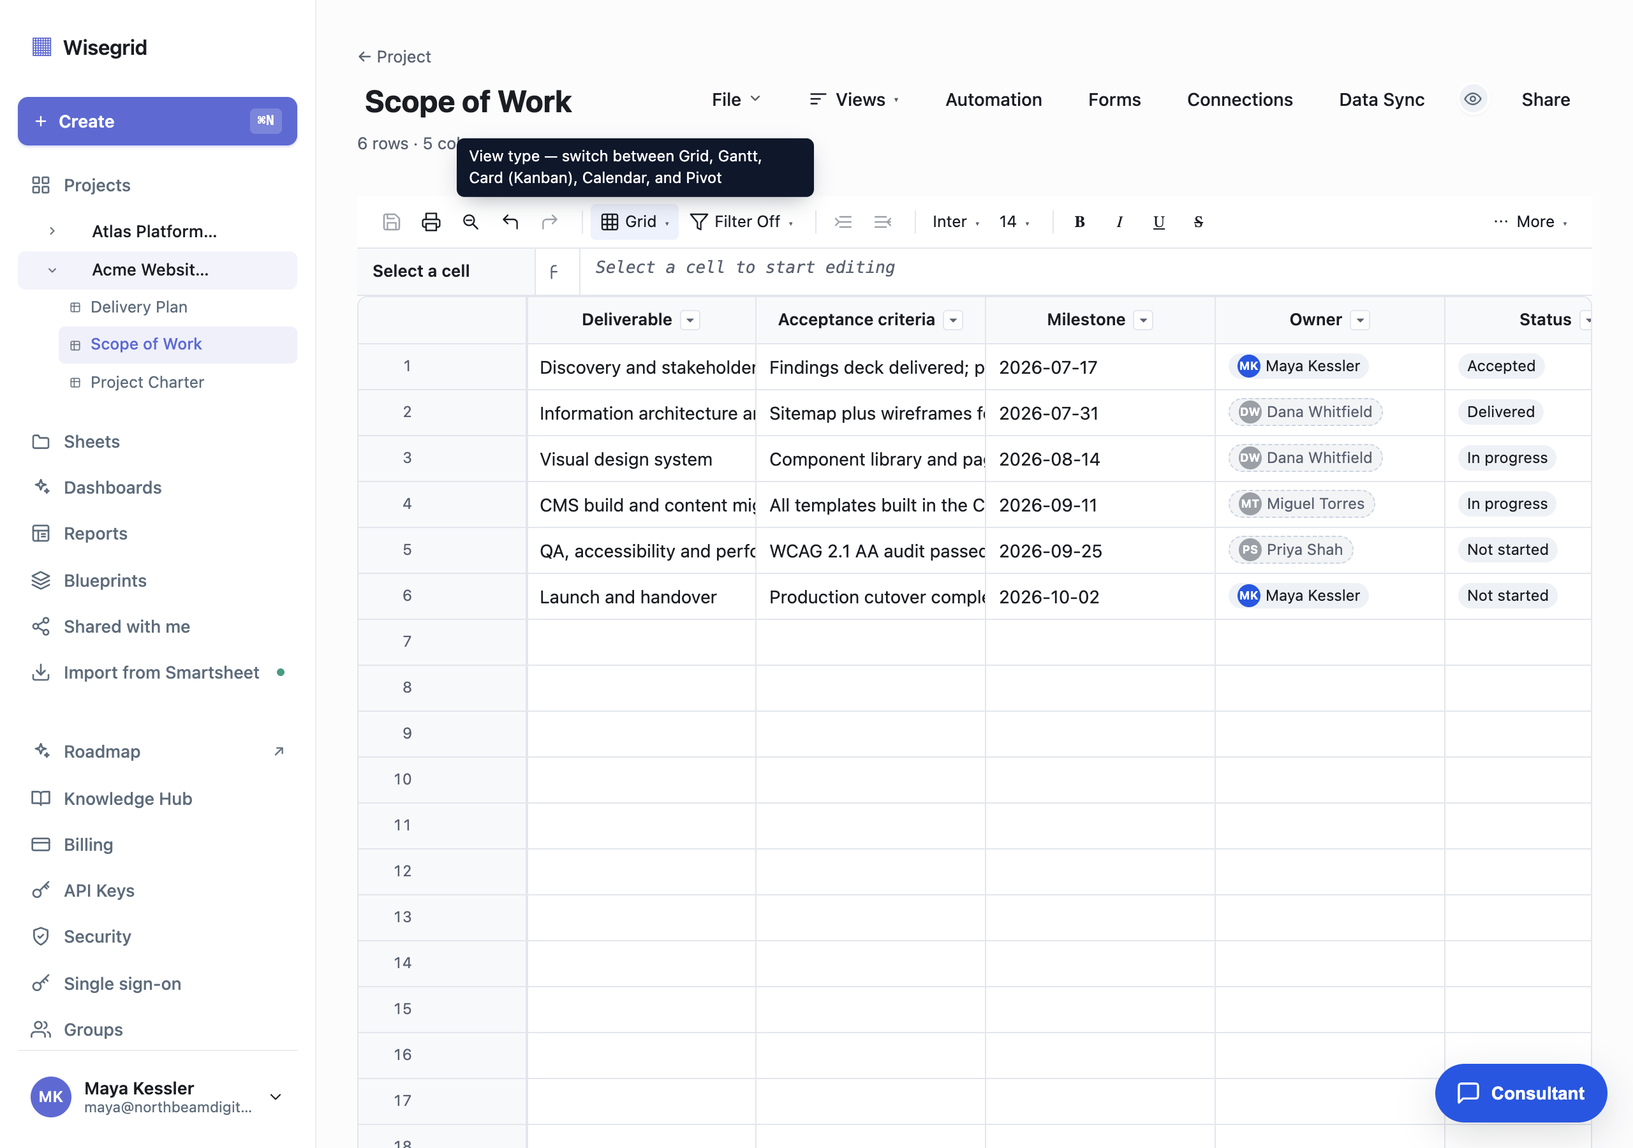The height and width of the screenshot is (1148, 1633).
Task: Open Billing in the sidebar
Action: pos(157,844)
